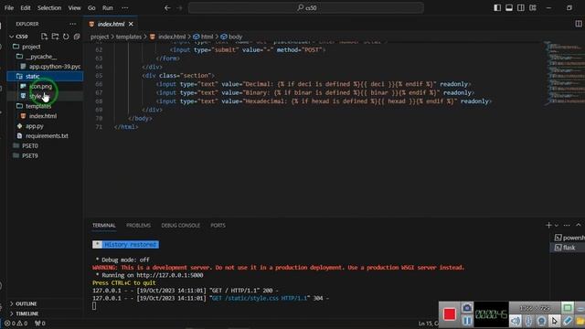Click the ports forwarded status item
The width and height of the screenshot is (585, 329).
(x=40, y=324)
